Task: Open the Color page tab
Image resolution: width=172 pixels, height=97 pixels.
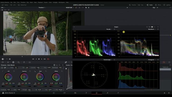Action: (97, 93)
